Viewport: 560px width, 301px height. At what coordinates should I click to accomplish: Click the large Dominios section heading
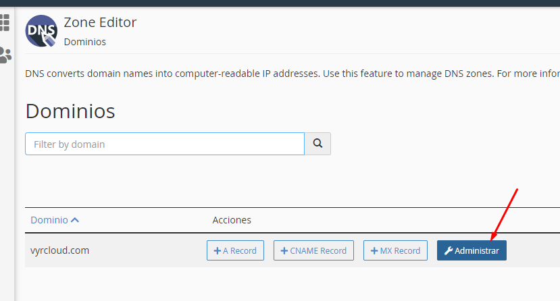coord(70,111)
